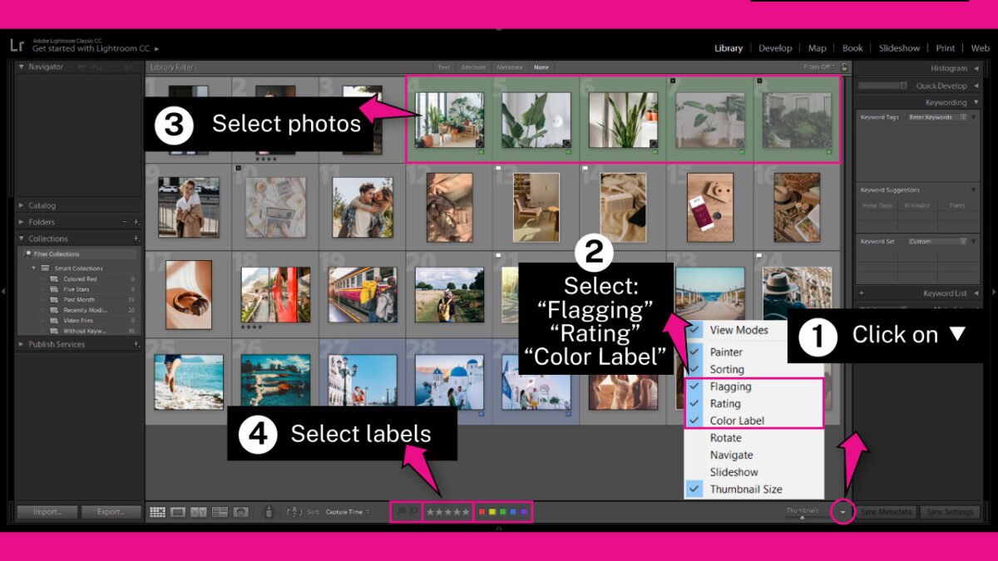Switch to Loupe view
This screenshot has height=561, width=998.
point(177,511)
